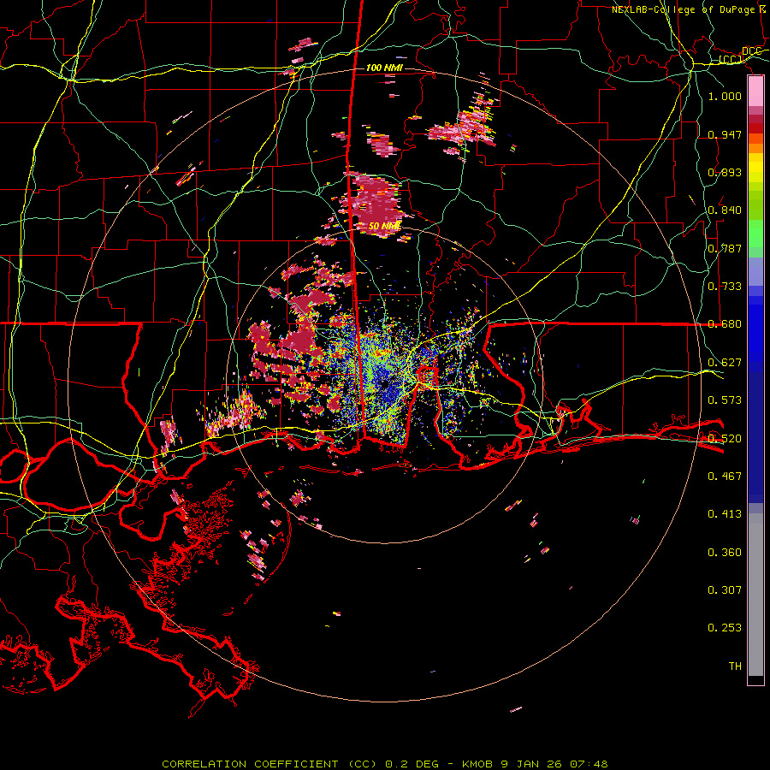Image resolution: width=770 pixels, height=770 pixels.
Task: Click the 0.360 color scale value
Action: click(x=725, y=553)
